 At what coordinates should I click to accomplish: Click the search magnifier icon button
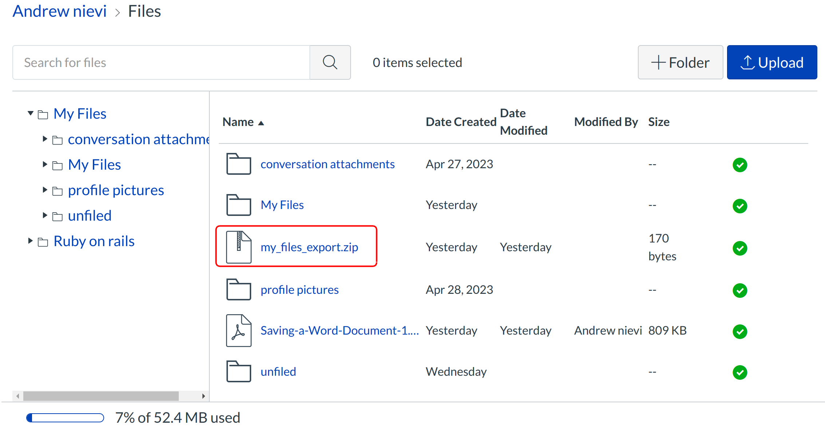pos(330,62)
